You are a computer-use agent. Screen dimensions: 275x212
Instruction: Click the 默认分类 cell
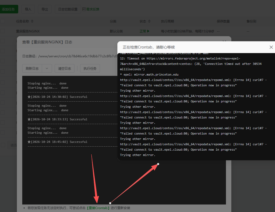click(x=116, y=31)
